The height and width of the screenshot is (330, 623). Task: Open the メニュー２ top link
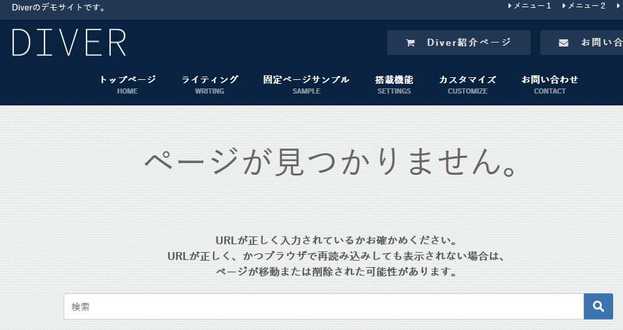click(586, 6)
